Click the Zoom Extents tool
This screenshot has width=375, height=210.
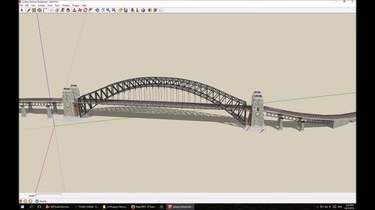point(114,10)
